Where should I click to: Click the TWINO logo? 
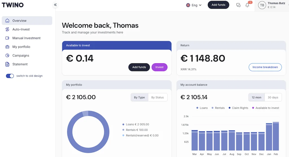coord(13,5)
